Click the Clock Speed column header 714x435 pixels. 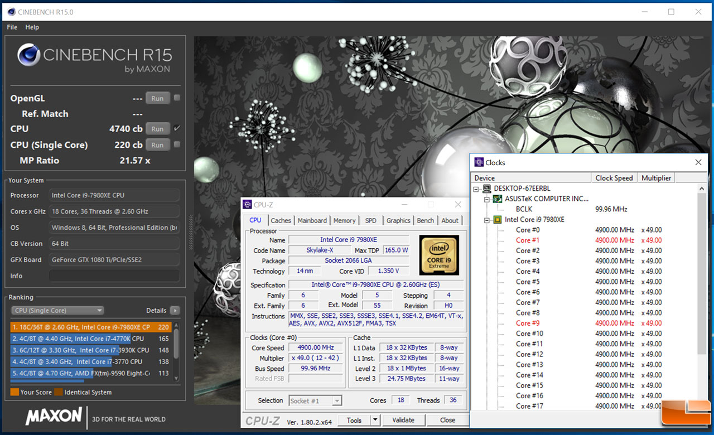[x=614, y=178]
